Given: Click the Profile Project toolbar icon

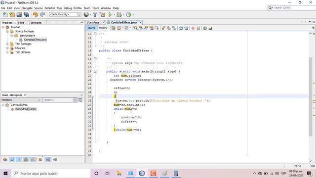Looking at the screenshot, I should pos(128,14).
